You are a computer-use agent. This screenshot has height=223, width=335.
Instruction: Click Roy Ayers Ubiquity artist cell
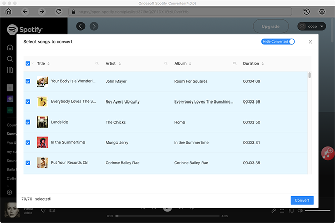tap(123, 101)
